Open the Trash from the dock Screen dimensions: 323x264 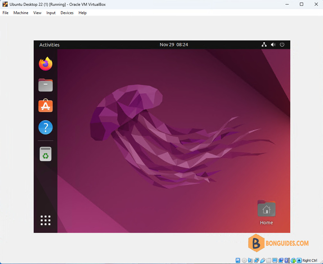(x=46, y=154)
